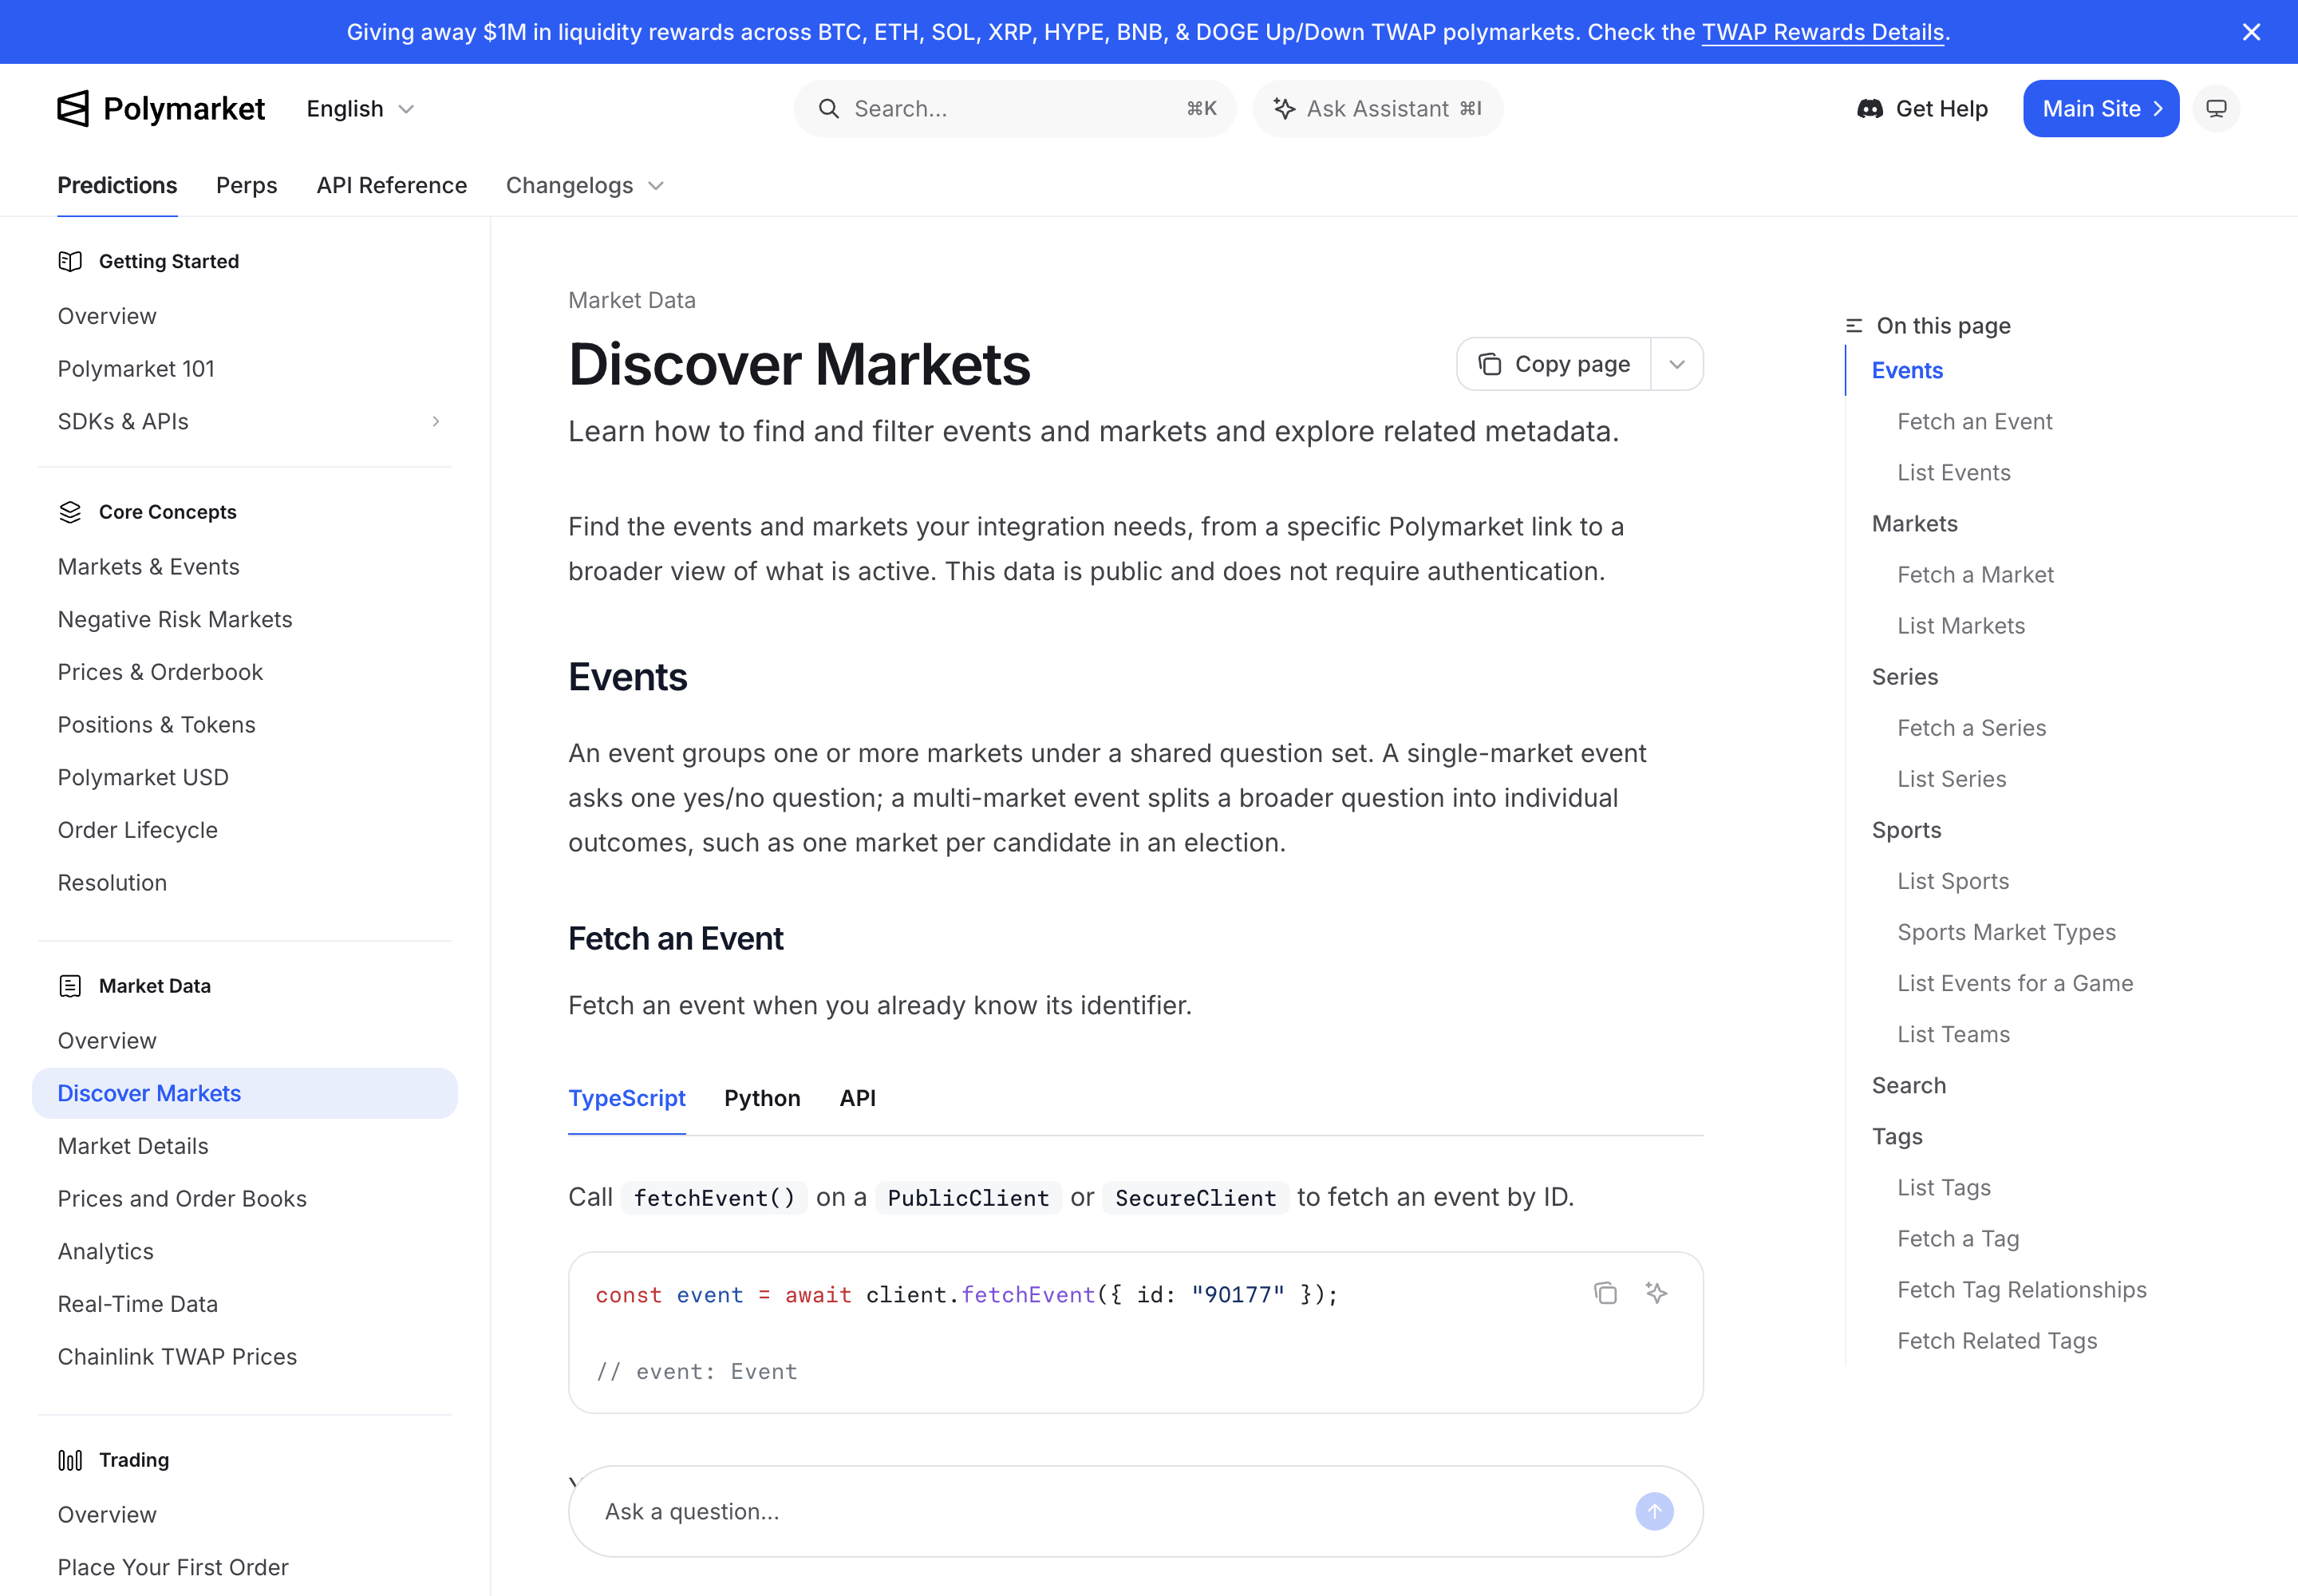
Task: Jump to Fetch Tag Relationships anchor
Action: [x=2022, y=1290]
